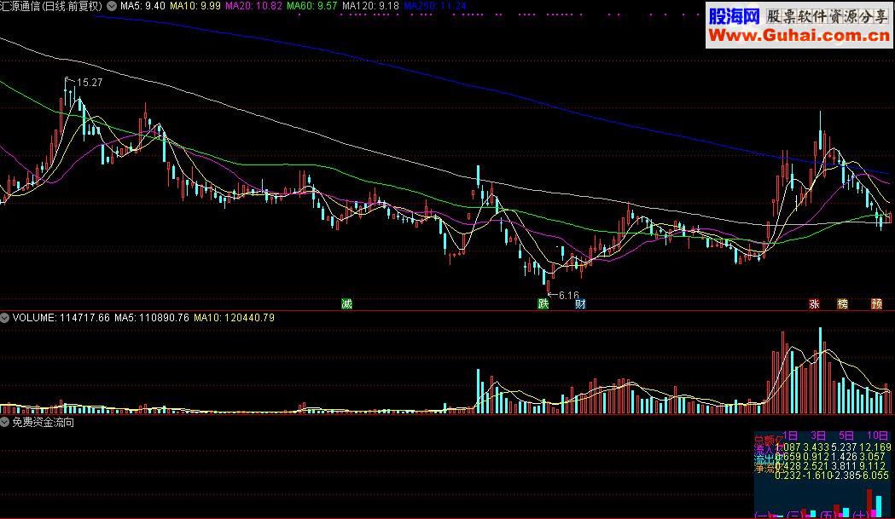The image size is (895, 519).
Task: Select the MA20: 10.82 indicator label
Action: (x=253, y=6)
